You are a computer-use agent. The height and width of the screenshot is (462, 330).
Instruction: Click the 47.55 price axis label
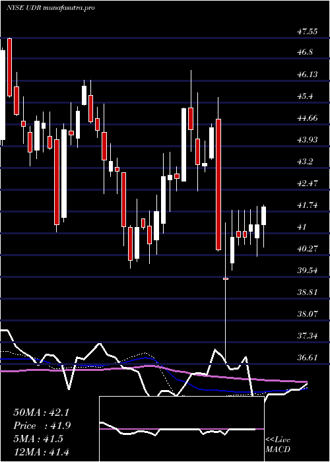[x=308, y=31]
